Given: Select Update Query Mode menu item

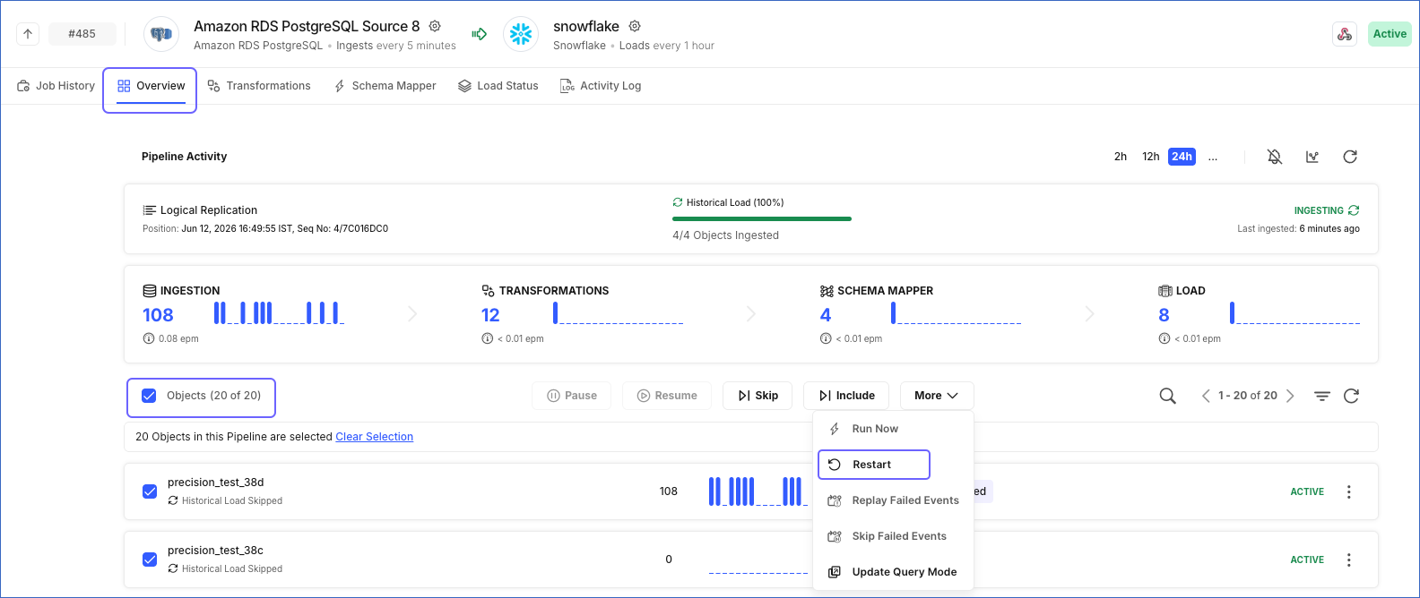Looking at the screenshot, I should pyautogui.click(x=893, y=572).
